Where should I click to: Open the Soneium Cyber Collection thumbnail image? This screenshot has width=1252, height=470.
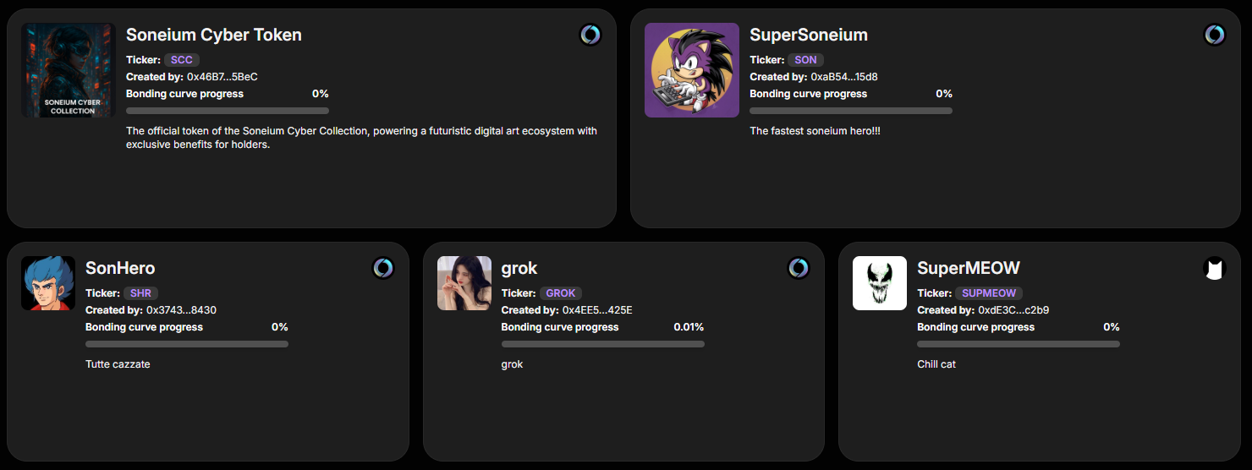pyautogui.click(x=69, y=70)
